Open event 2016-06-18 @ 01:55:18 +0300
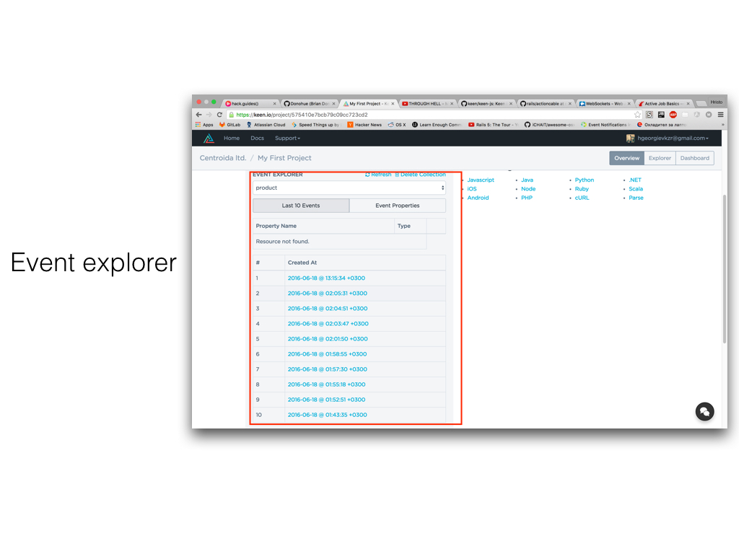 (326, 384)
